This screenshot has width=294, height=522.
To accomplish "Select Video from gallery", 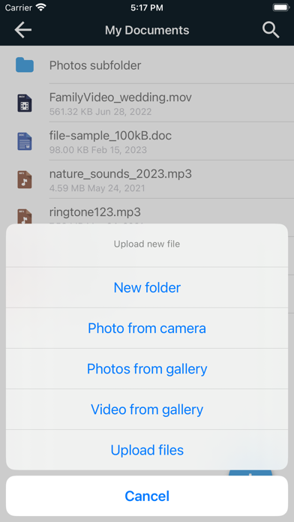I will tap(147, 409).
